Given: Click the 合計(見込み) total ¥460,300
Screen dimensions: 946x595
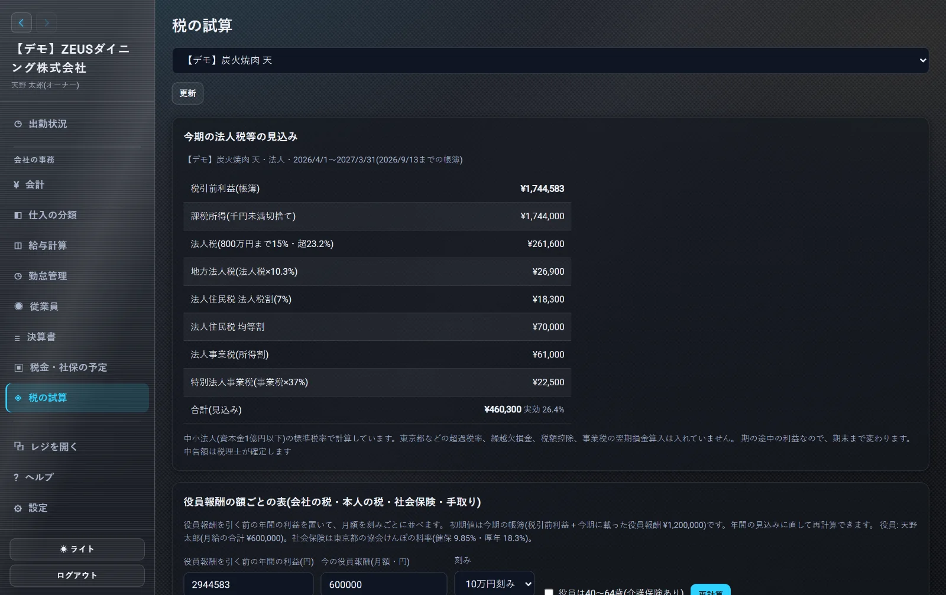Looking at the screenshot, I should point(503,409).
